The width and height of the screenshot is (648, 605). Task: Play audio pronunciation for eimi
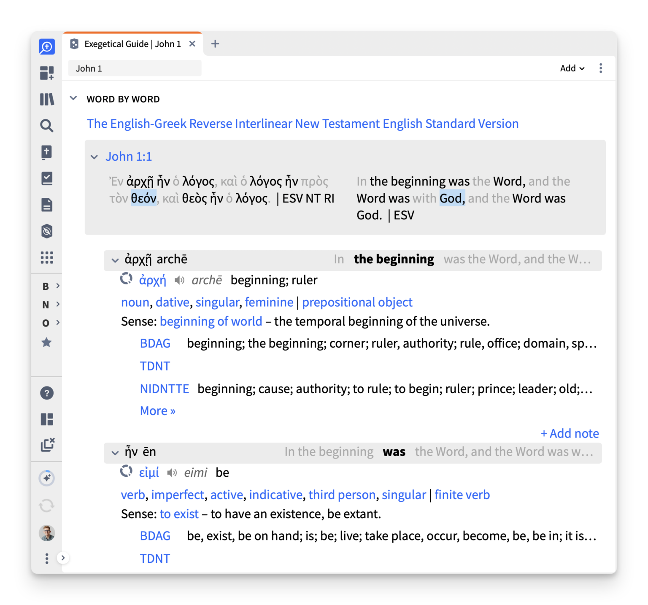tap(173, 472)
